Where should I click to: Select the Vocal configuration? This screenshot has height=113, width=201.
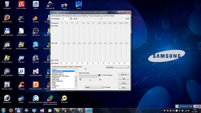(54, 88)
